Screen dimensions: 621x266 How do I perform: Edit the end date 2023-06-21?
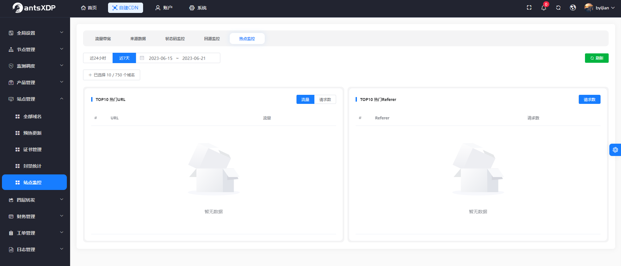(x=194, y=58)
